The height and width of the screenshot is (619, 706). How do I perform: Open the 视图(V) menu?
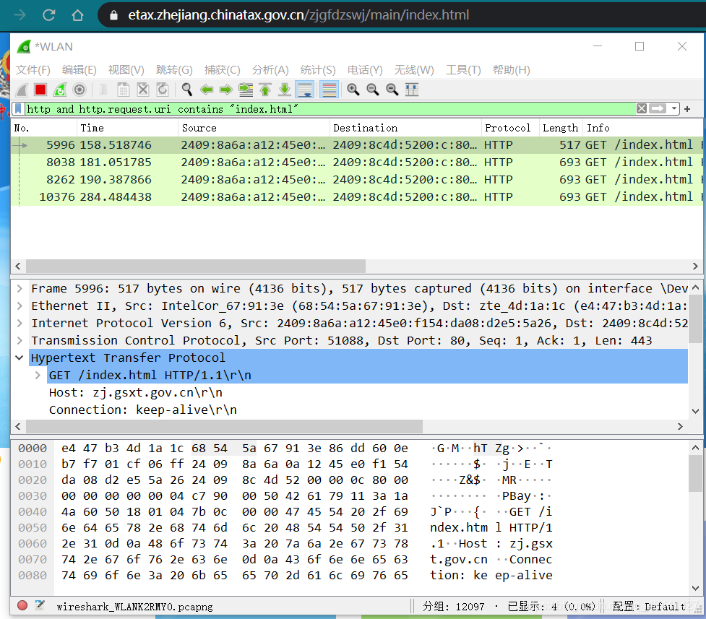pyautogui.click(x=126, y=70)
